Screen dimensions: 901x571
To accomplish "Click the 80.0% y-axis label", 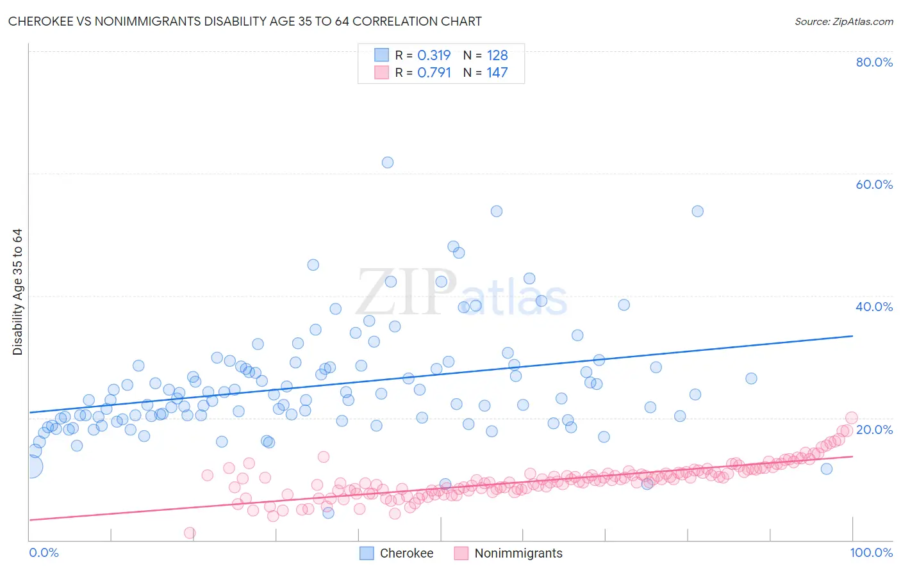I will (x=874, y=62).
